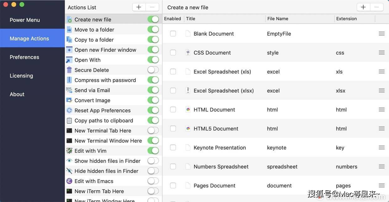Image resolution: width=389 pixels, height=202 pixels.
Task: Click the Extension column header
Action: pyautogui.click(x=355, y=19)
